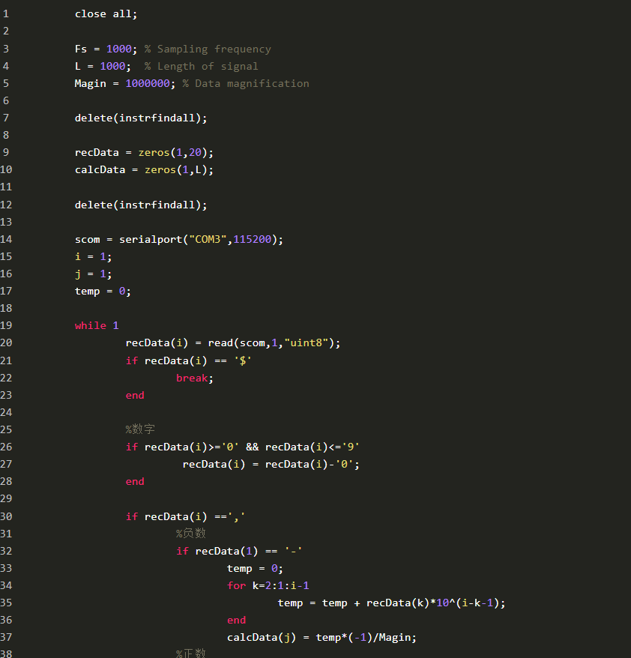631x658 pixels.
Task: Click "if recData(i) == '$'" on line 21
Action: click(x=188, y=361)
